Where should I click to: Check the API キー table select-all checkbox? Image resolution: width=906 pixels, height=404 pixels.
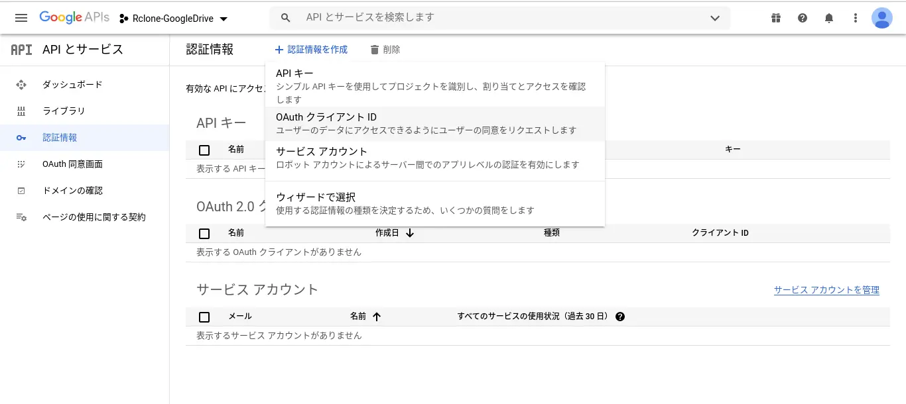click(204, 150)
